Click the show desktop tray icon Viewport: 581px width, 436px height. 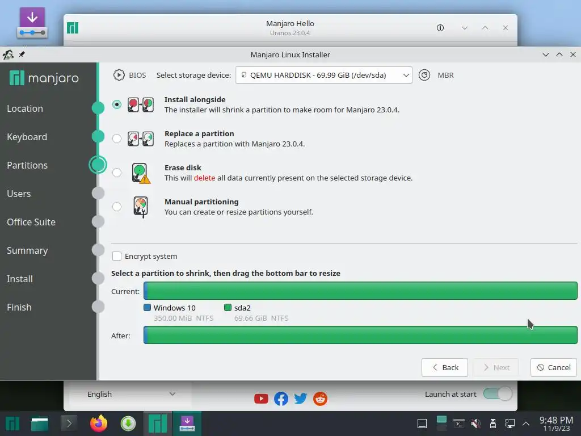(x=422, y=424)
